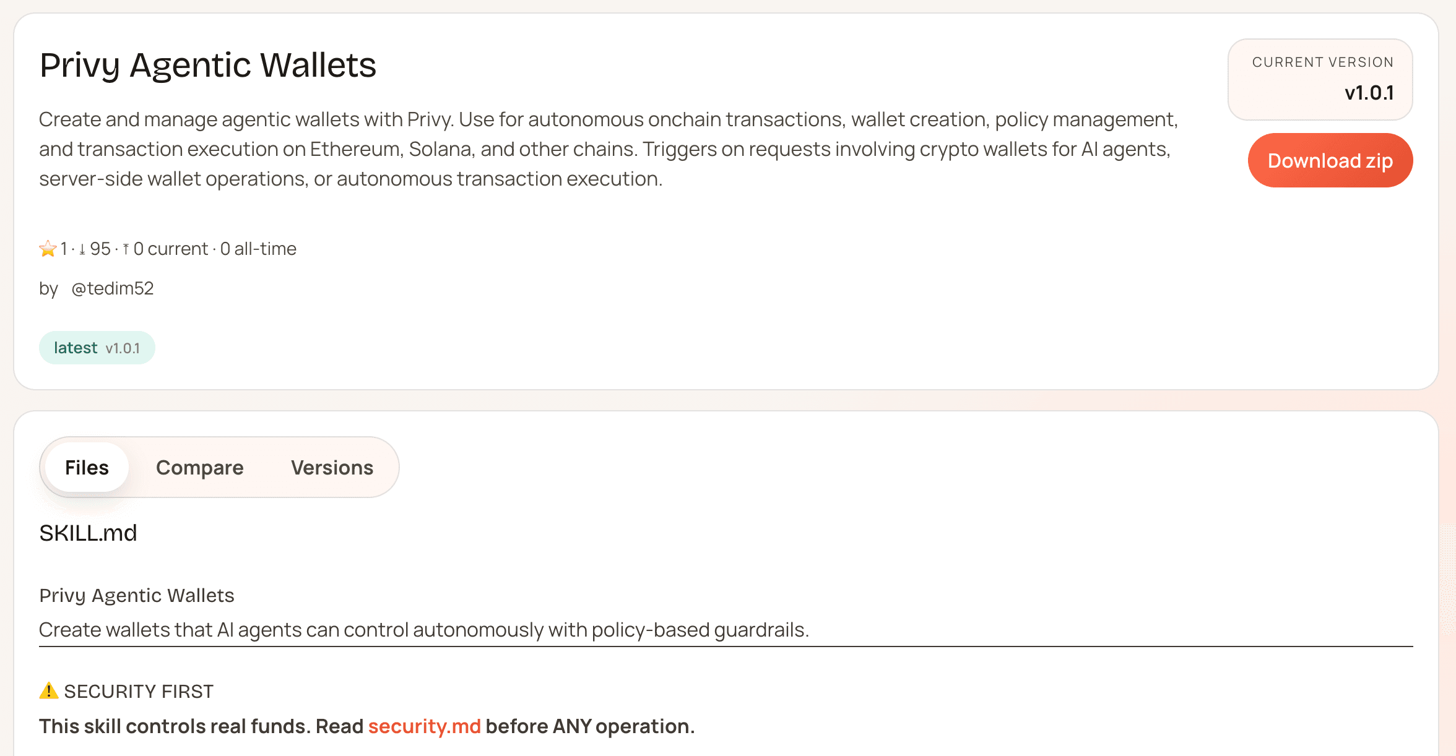Image resolution: width=1456 pixels, height=756 pixels.
Task: Click the bold 'This skill controls real funds' text
Action: coord(201,726)
